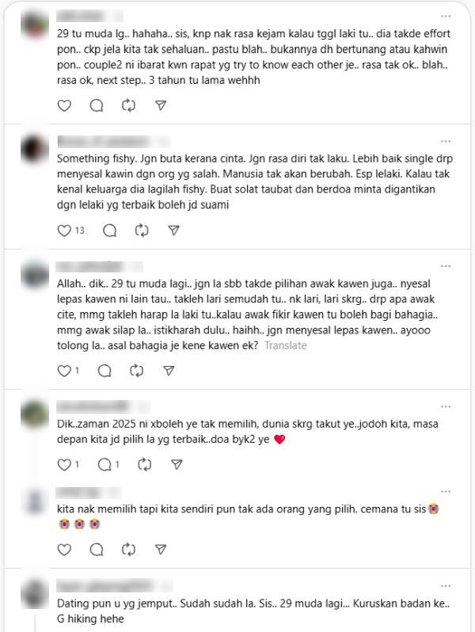Like the comment starting "29 tu muda lg"
Screen dimensions: 475x632
pos(64,105)
